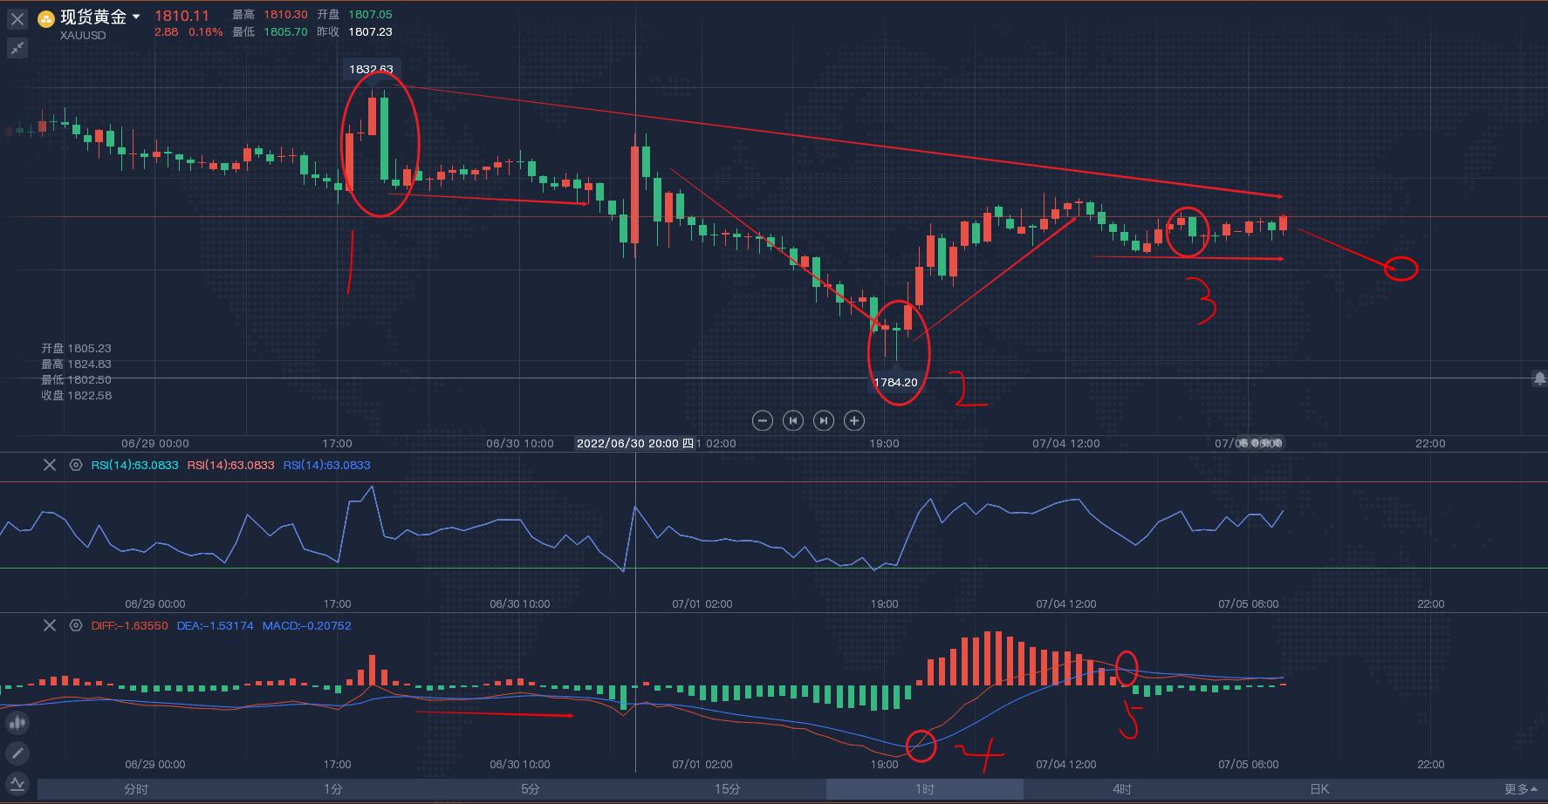Click the candlestick chart type icon

[17, 723]
